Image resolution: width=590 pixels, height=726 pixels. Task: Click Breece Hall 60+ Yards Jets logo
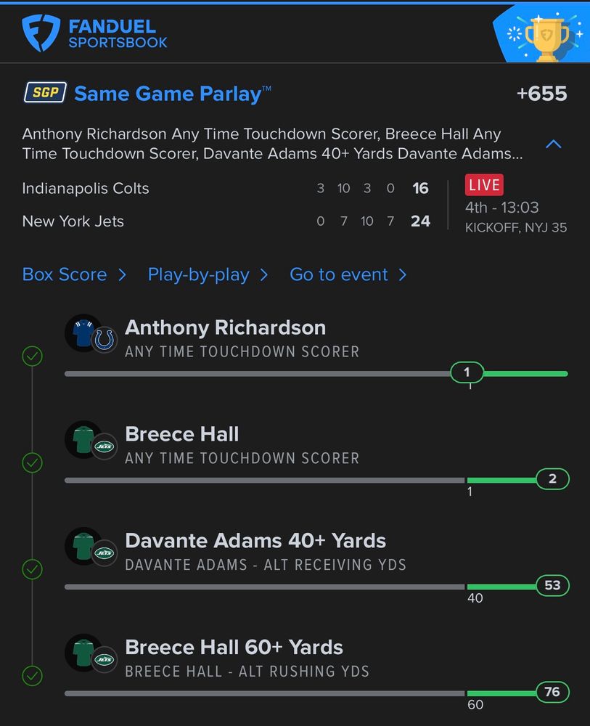coord(105,660)
